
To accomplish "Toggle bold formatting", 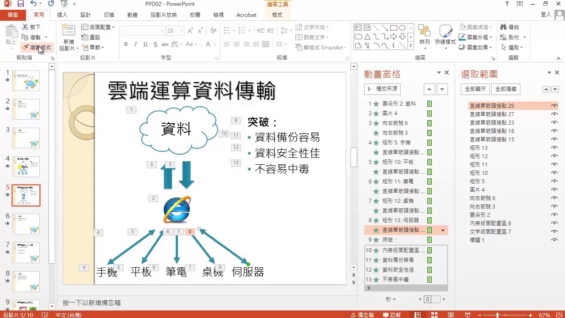I will (x=126, y=44).
